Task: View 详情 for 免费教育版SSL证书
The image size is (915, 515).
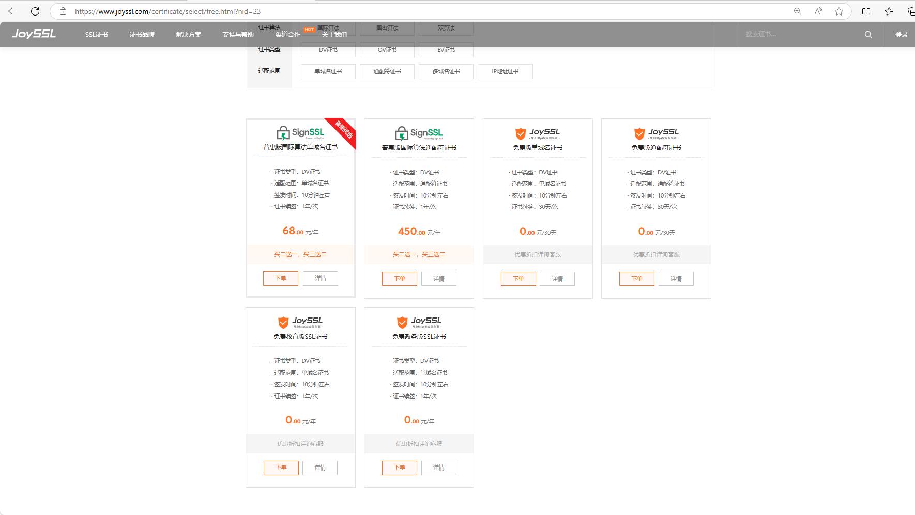Action: pyautogui.click(x=320, y=467)
